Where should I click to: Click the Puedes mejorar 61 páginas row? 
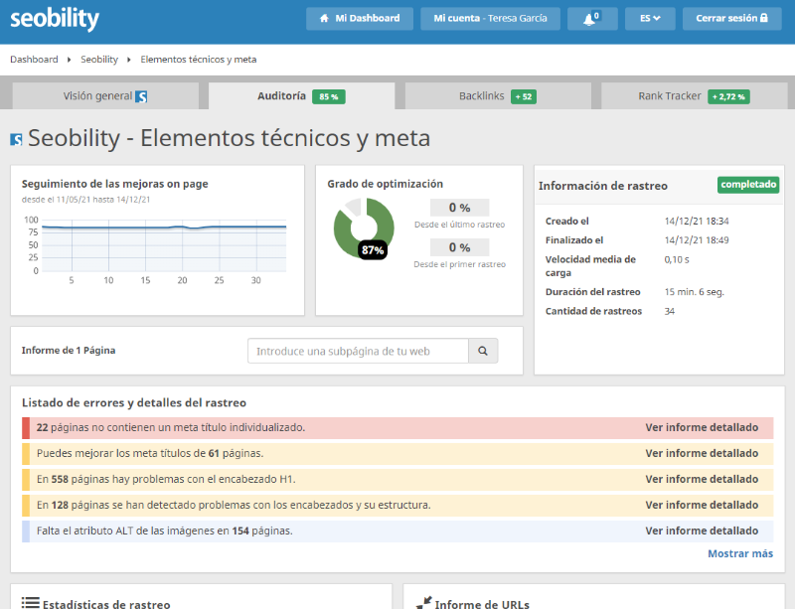coord(397,453)
